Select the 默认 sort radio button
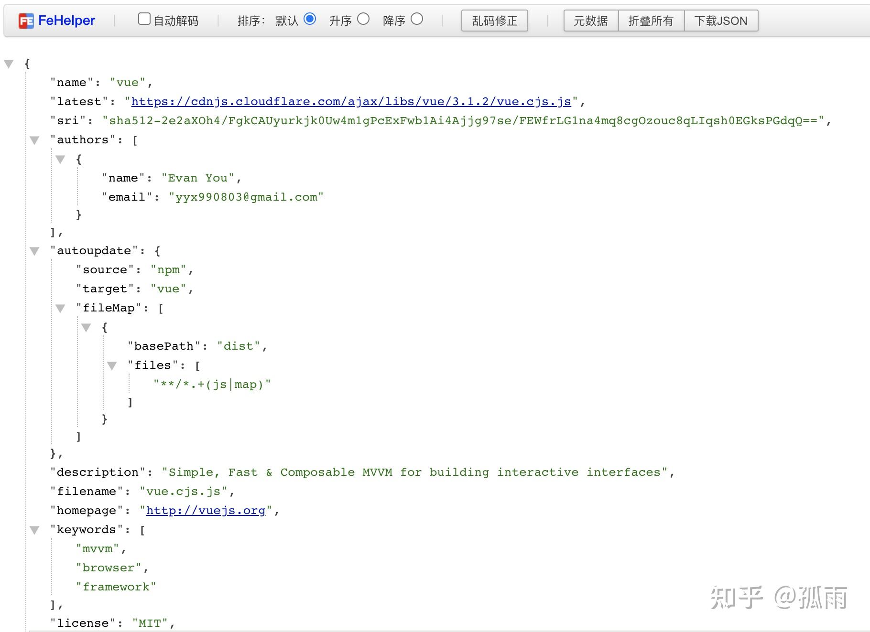Screen dimensions: 870x632 (310, 19)
